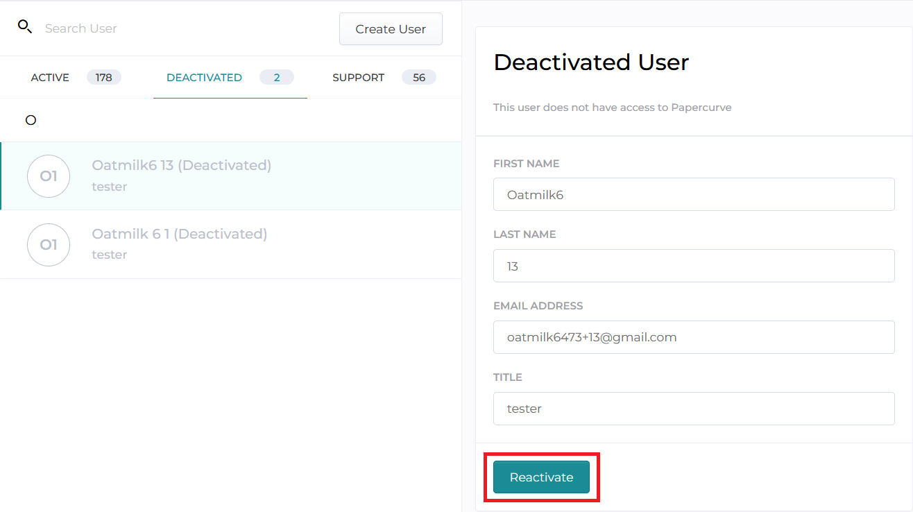Click the no-access-to-Papercurve notice text

[x=613, y=108]
